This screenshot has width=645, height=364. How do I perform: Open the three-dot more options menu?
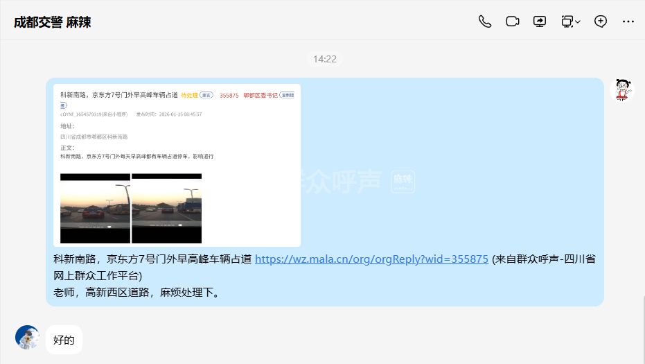coord(628,21)
